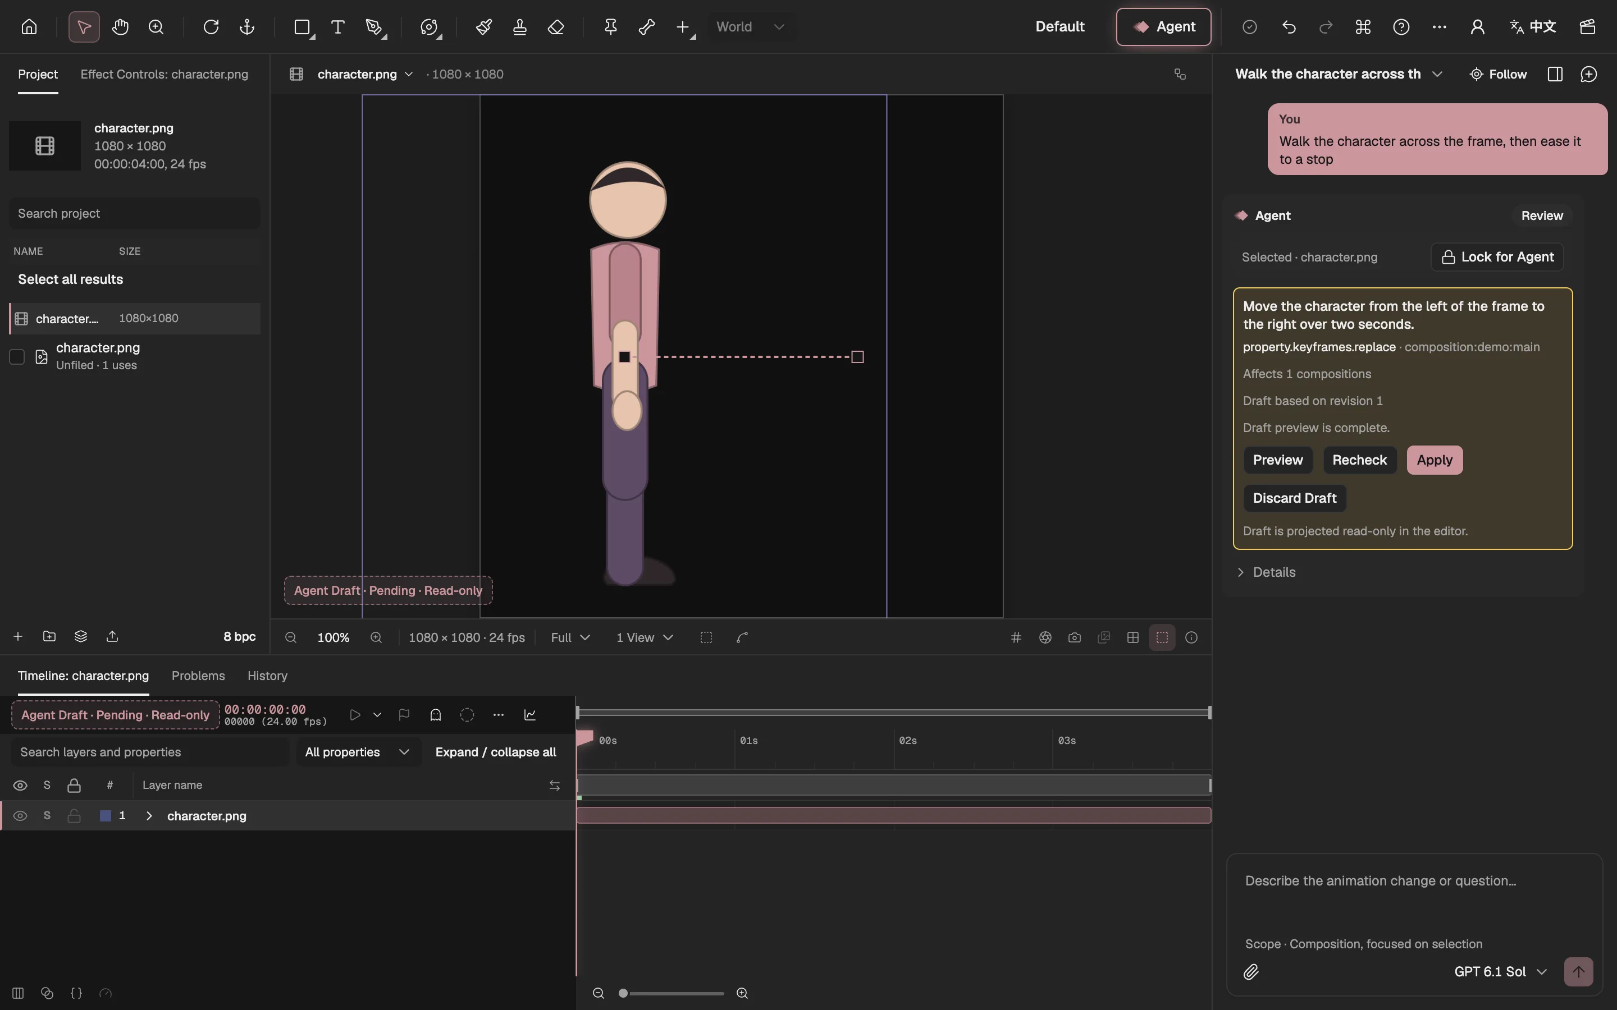Select the Zoom magnifier tool
1617x1010 pixels.
tap(156, 27)
